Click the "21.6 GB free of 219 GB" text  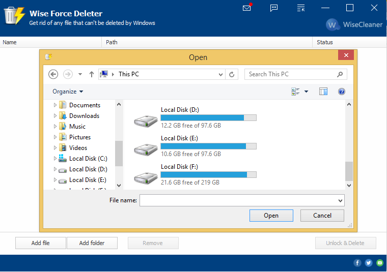[190, 183]
